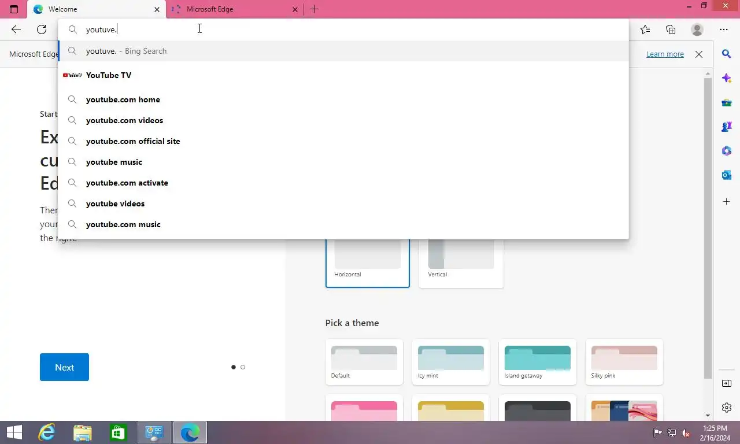Click the Edge taskbar icon
740x444 pixels.
coord(190,432)
